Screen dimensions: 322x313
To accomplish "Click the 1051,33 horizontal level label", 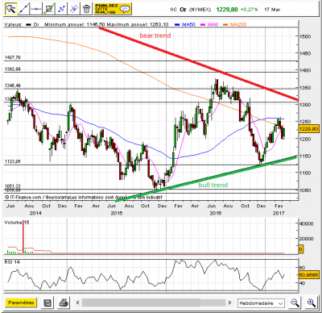I will 13,186.
